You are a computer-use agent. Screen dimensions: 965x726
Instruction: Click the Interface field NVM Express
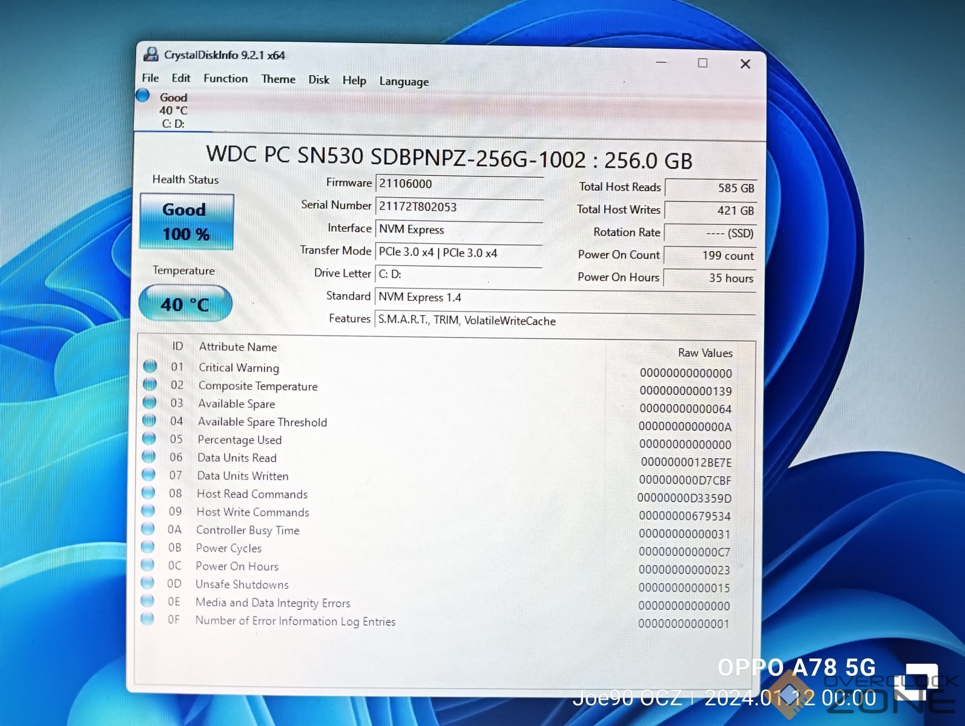(x=459, y=230)
